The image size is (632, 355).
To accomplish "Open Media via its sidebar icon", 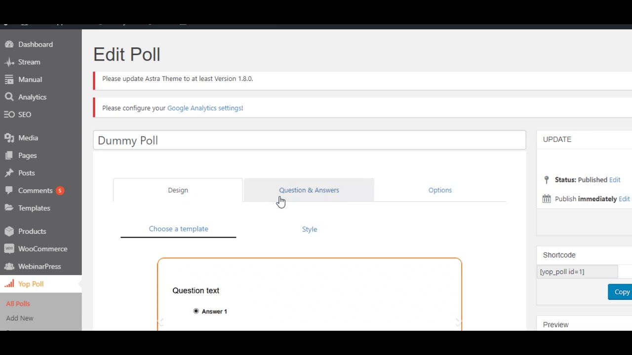I will (x=9, y=138).
